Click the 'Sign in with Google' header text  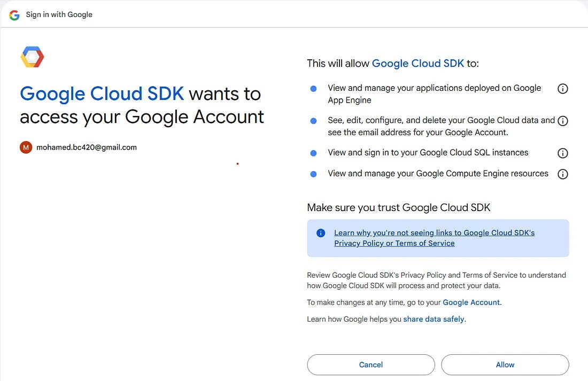[59, 14]
